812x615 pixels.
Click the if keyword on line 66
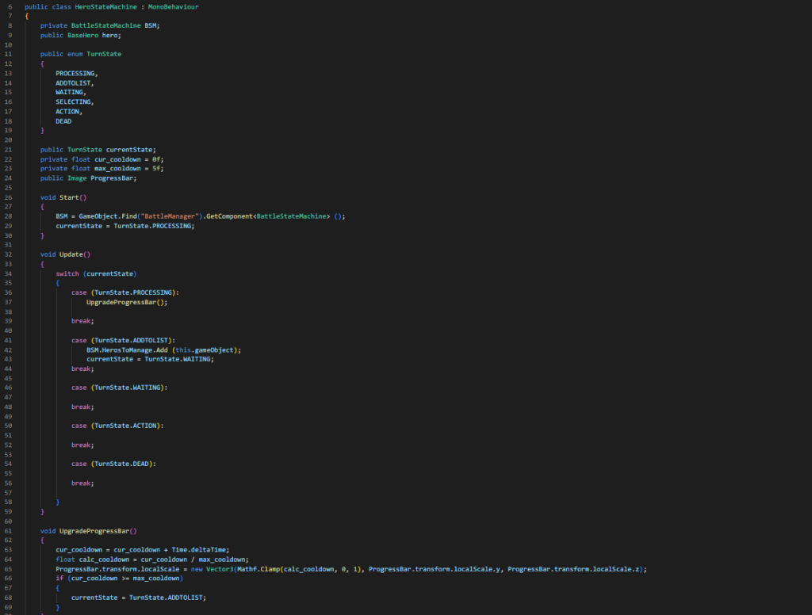[59, 579]
